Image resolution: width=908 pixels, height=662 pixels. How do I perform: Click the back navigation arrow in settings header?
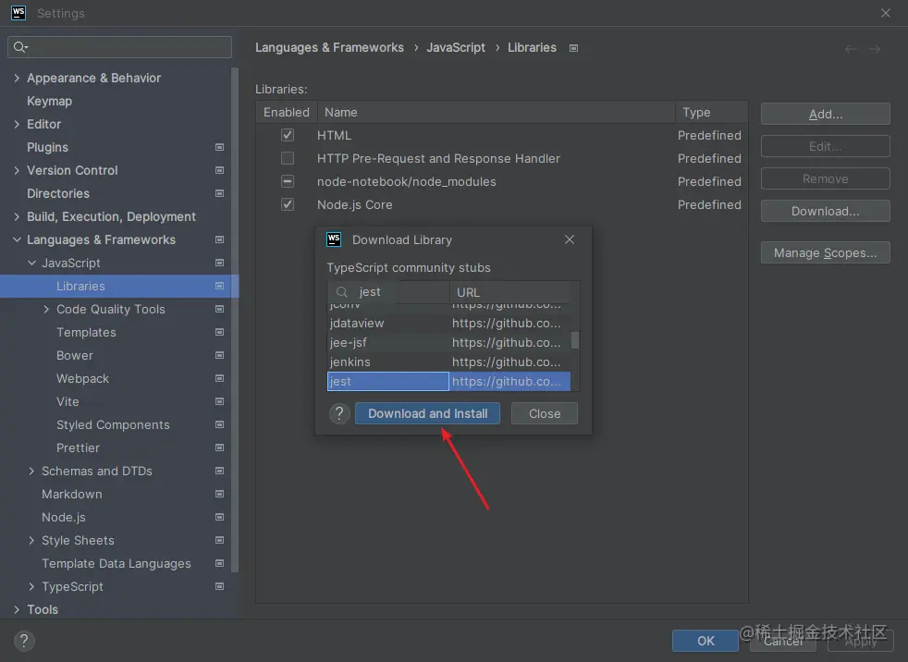pos(851,49)
